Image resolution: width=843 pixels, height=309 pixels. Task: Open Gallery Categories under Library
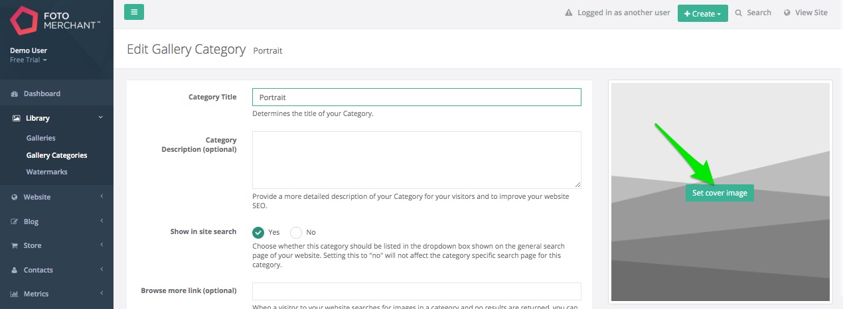(56, 156)
